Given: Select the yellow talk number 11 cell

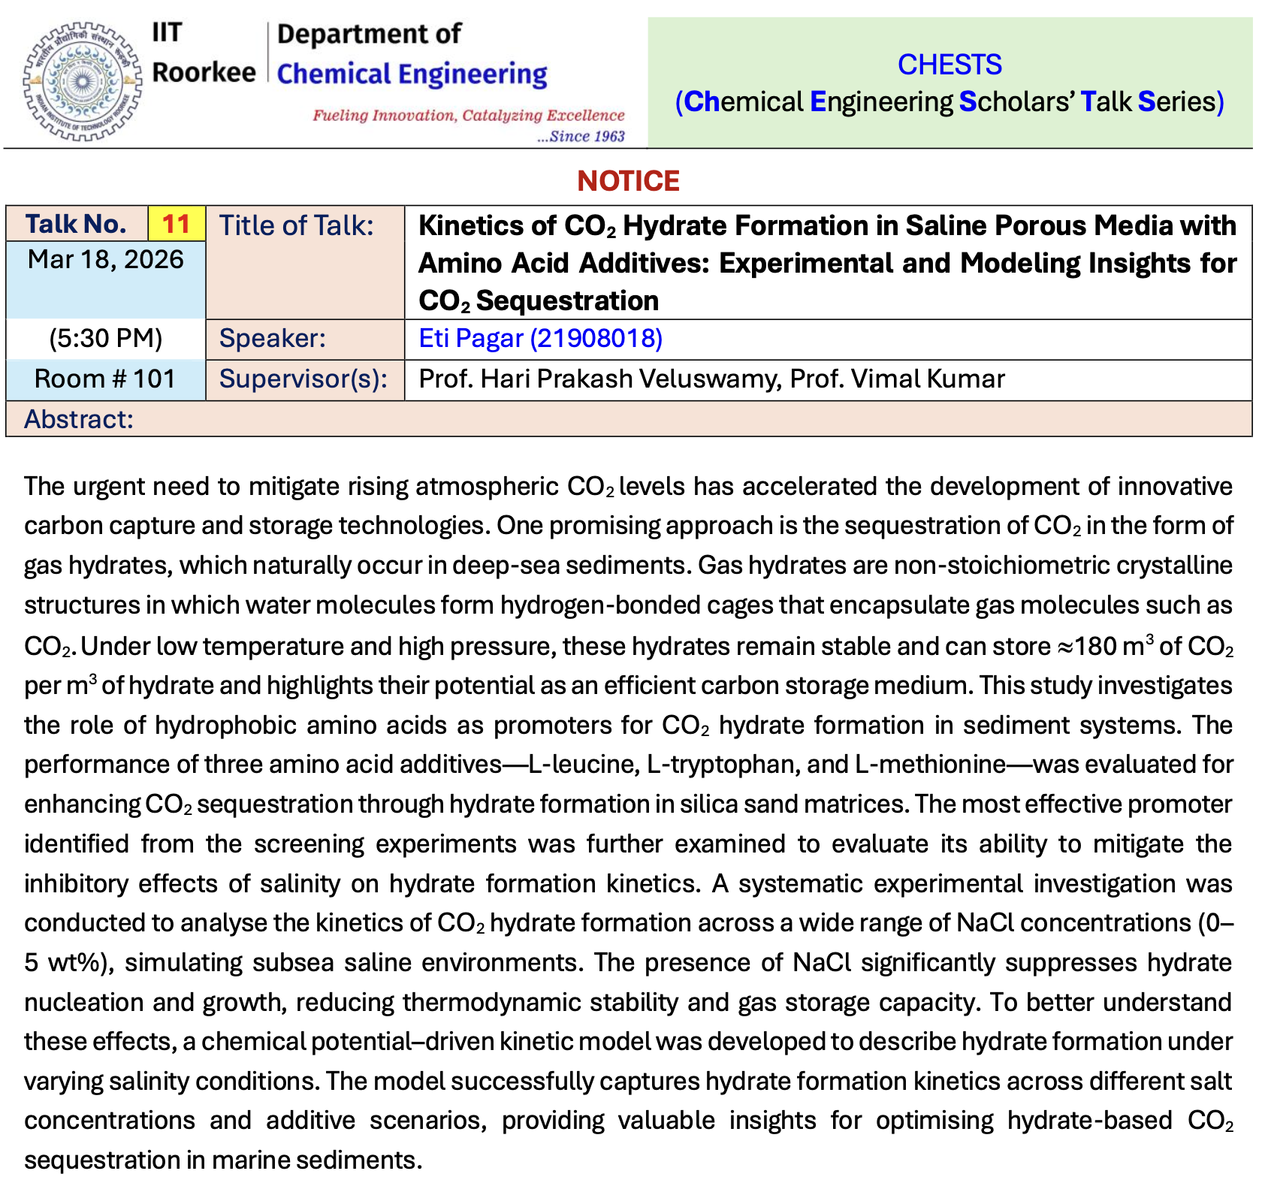Looking at the screenshot, I should [177, 224].
